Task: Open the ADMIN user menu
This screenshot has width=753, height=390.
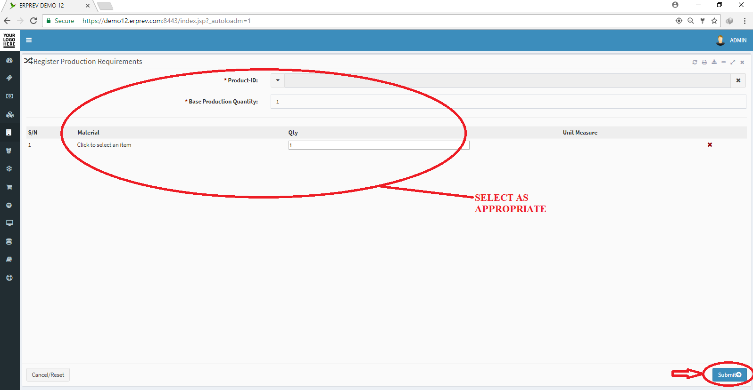Action: pos(731,40)
